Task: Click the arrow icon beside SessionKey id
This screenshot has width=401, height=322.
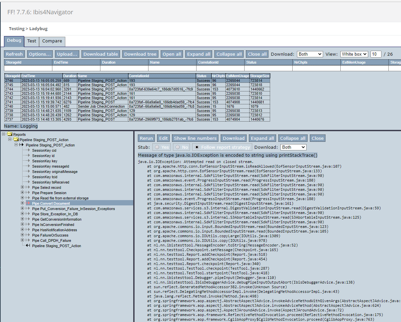Action: [x=28, y=156]
